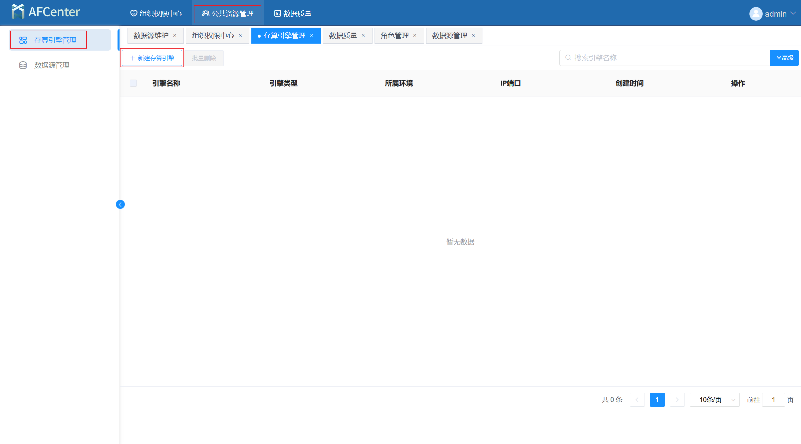Close the 组织权限中心 tab

click(x=240, y=36)
